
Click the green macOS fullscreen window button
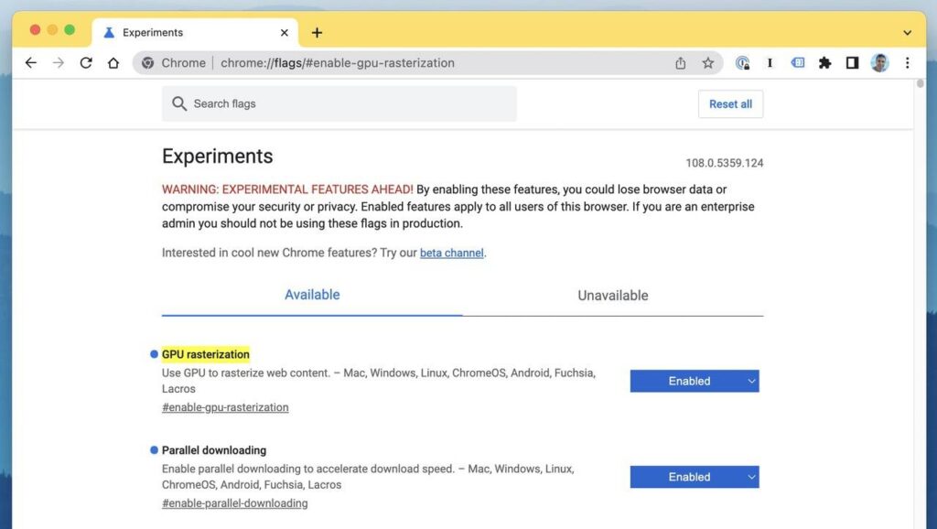(70, 30)
